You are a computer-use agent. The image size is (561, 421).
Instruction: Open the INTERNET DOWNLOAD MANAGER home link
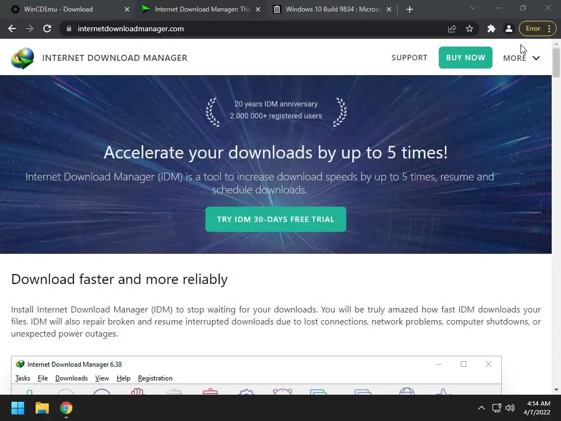[115, 58]
